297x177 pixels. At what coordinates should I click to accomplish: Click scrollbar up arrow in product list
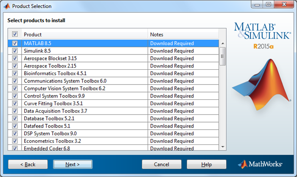[223, 43]
